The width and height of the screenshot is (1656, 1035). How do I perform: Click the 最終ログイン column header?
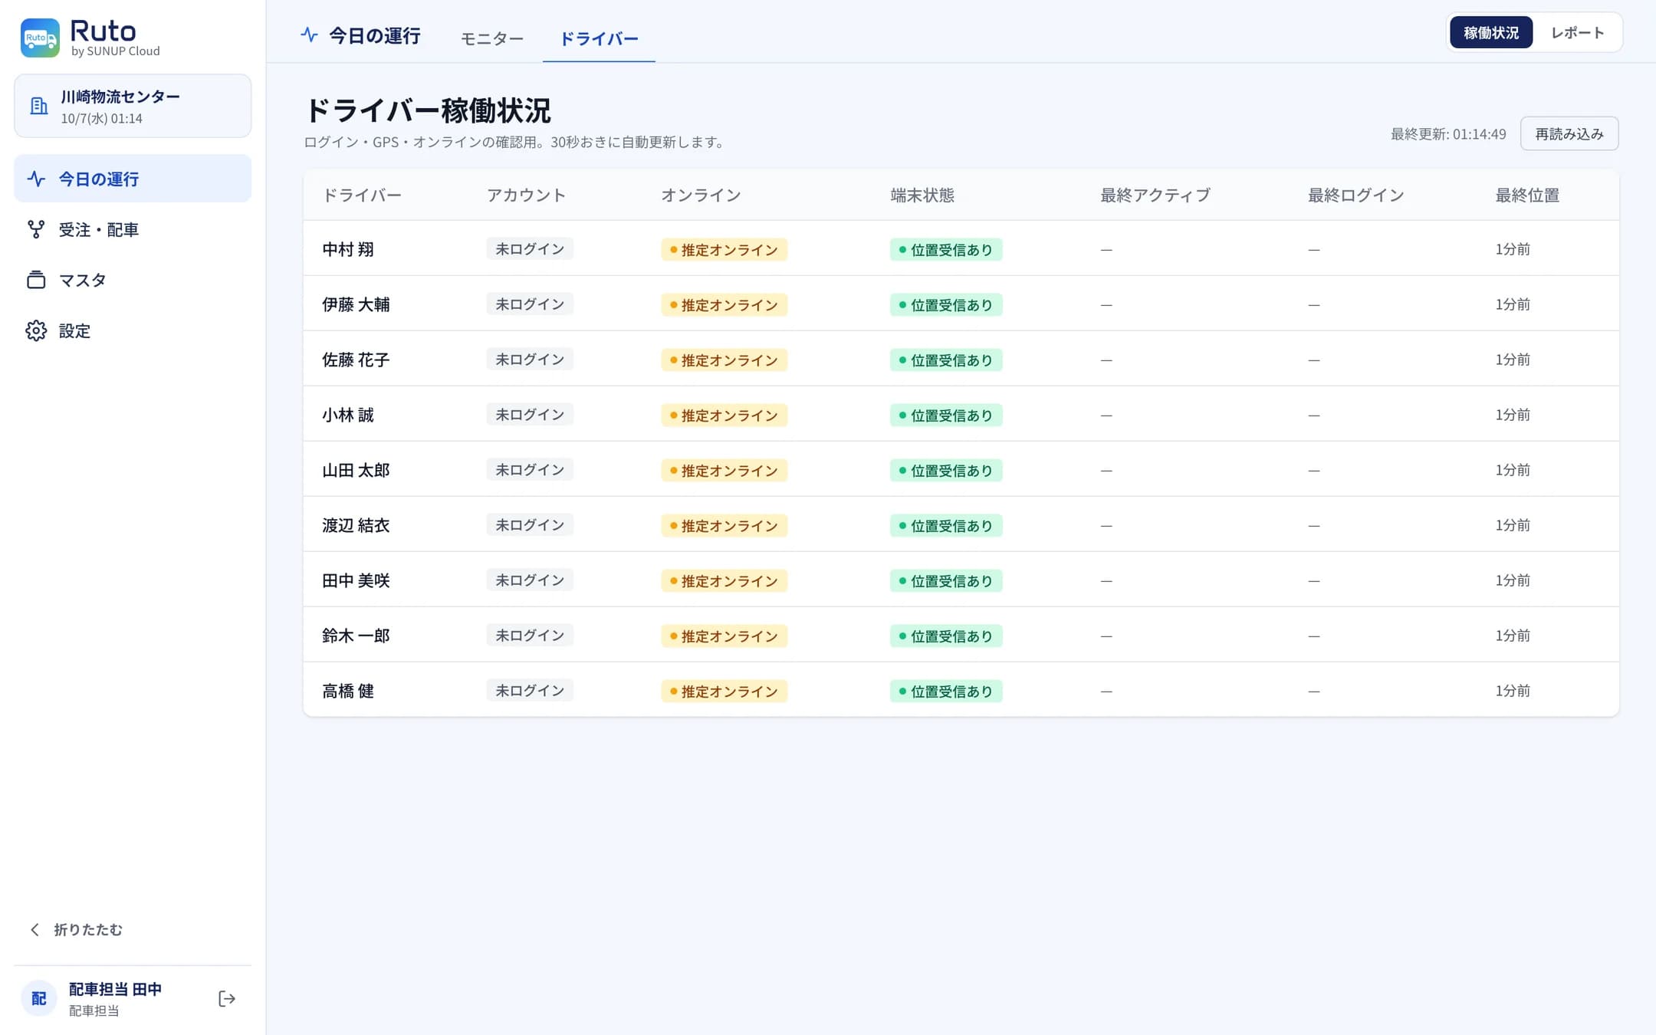click(1355, 195)
